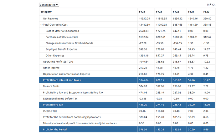
Task: Click the Employee Benefit Expense row
Action: click(x=61, y=49)
